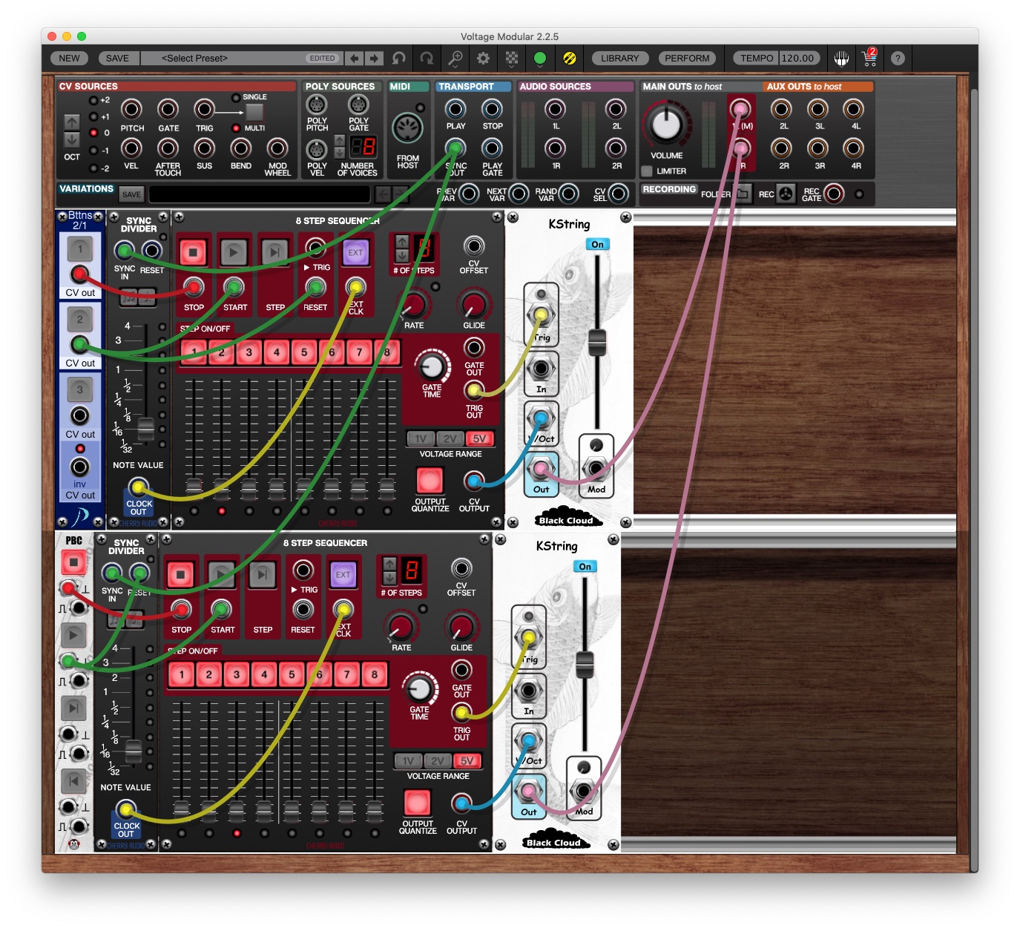Click the PITCH CV output jack
Viewport: 1020px width, 928px height.
tap(131, 110)
